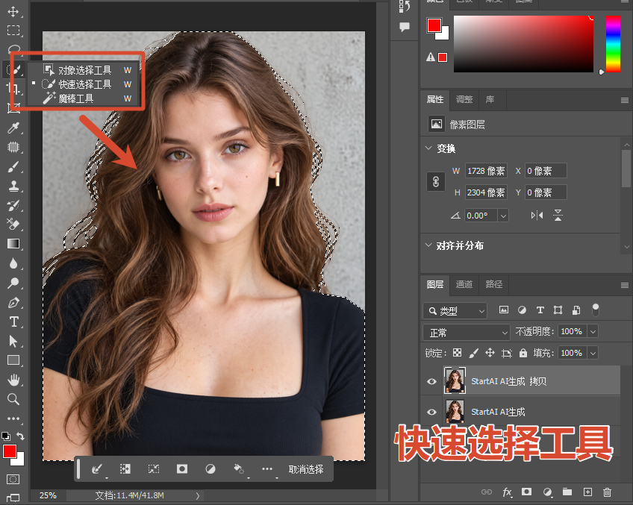Click the foreground color swatch in Color panel
This screenshot has width=633, height=505.
click(x=434, y=25)
